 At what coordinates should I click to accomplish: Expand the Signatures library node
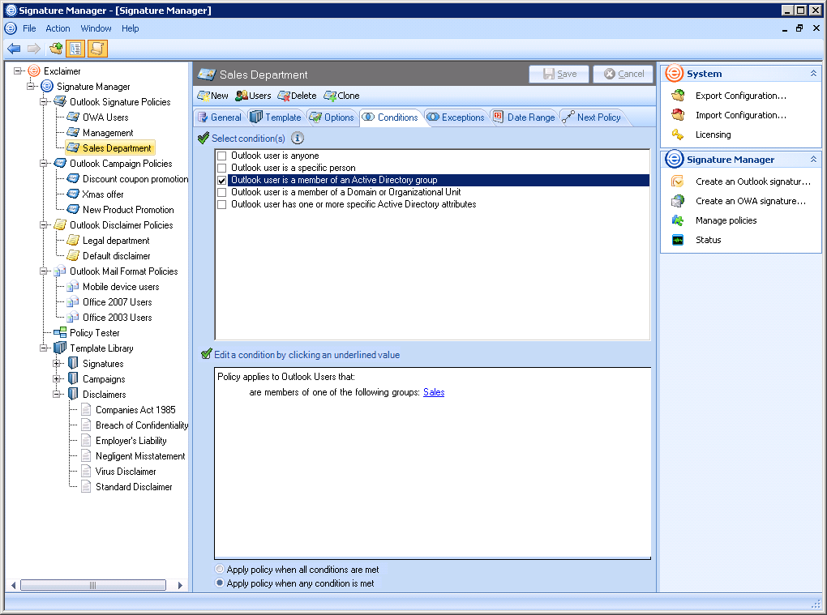pyautogui.click(x=57, y=364)
